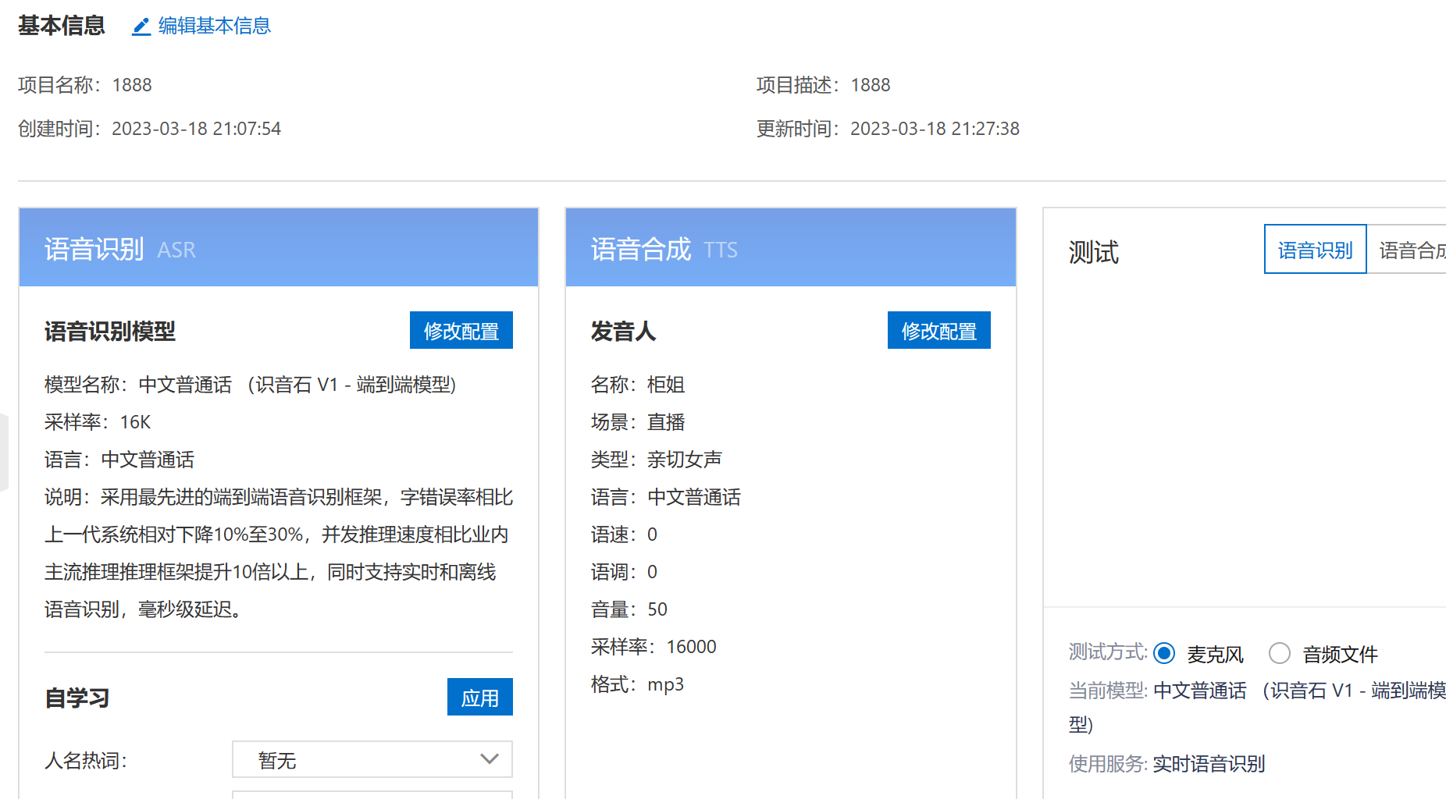Click the 使用服务 value 实时语音识别
Screen dimensions: 1446x799
(x=1209, y=764)
